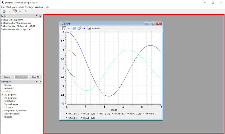Screen dimensions: 225x134
Task: Click the colored globe icon in main toolbar
Action: (x=20, y=11)
